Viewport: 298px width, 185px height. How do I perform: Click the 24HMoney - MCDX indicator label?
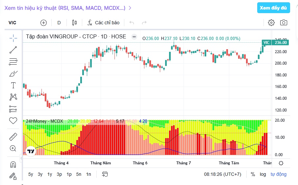point(44,121)
